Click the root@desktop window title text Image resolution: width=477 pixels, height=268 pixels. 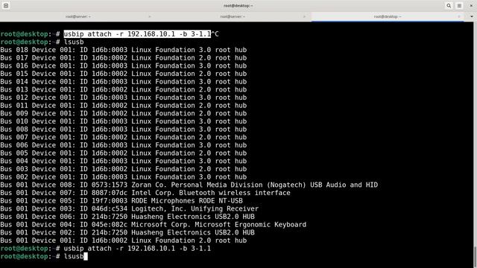click(238, 5)
